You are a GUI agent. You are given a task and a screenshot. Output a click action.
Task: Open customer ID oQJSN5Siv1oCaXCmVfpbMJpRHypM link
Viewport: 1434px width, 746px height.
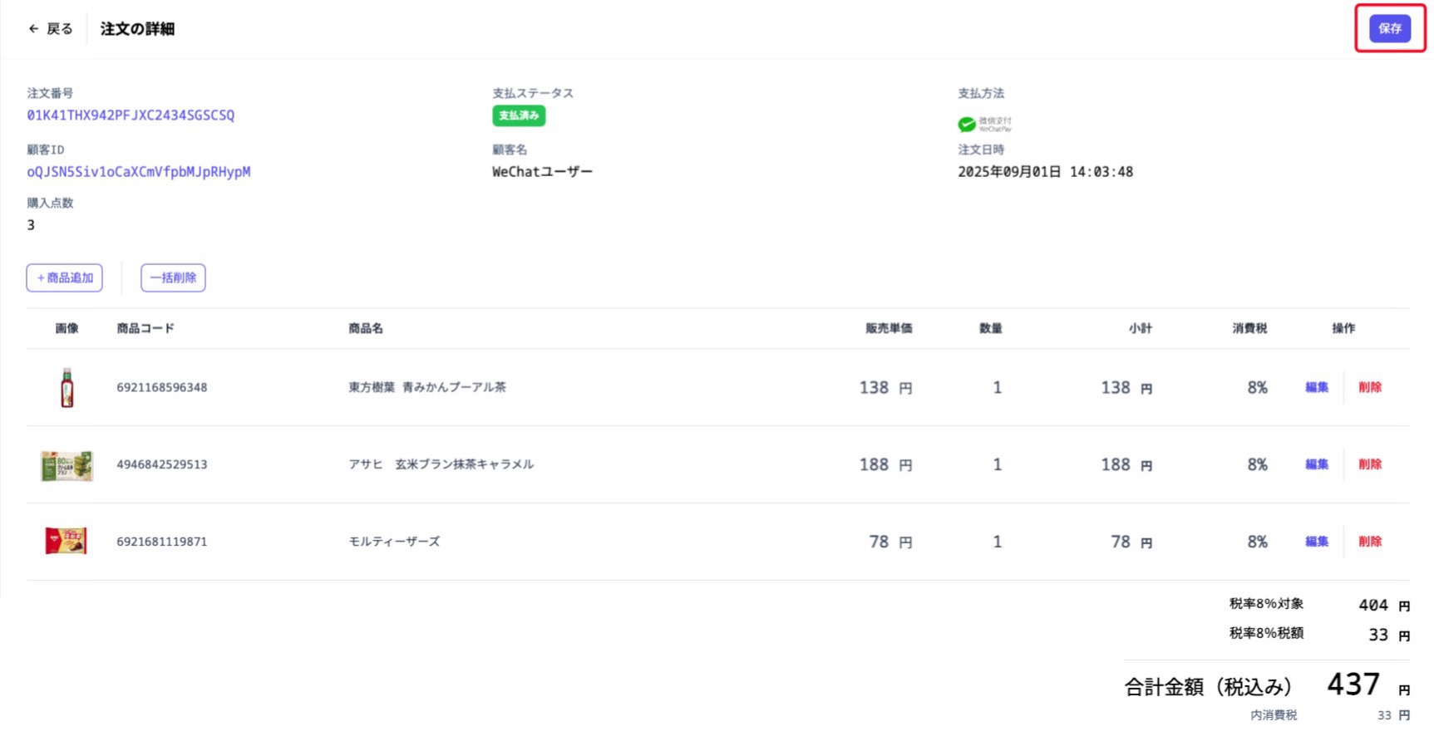point(139,172)
